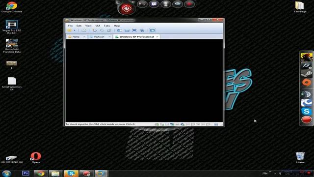Select the desktop icon labeled 1

click(12, 65)
